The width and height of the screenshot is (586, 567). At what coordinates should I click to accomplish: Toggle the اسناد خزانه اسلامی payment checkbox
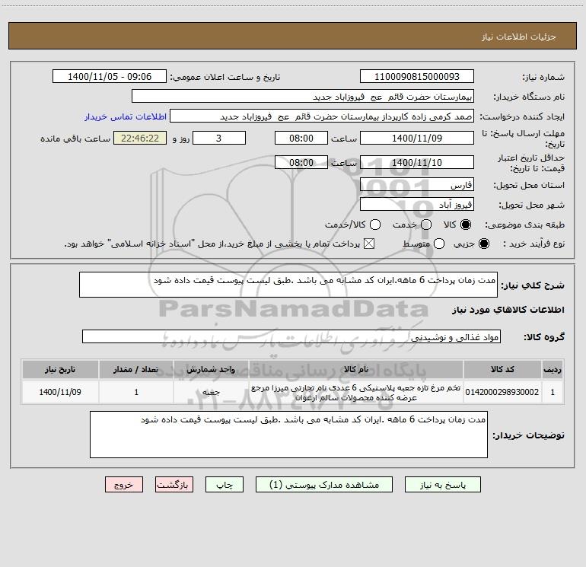(369, 244)
